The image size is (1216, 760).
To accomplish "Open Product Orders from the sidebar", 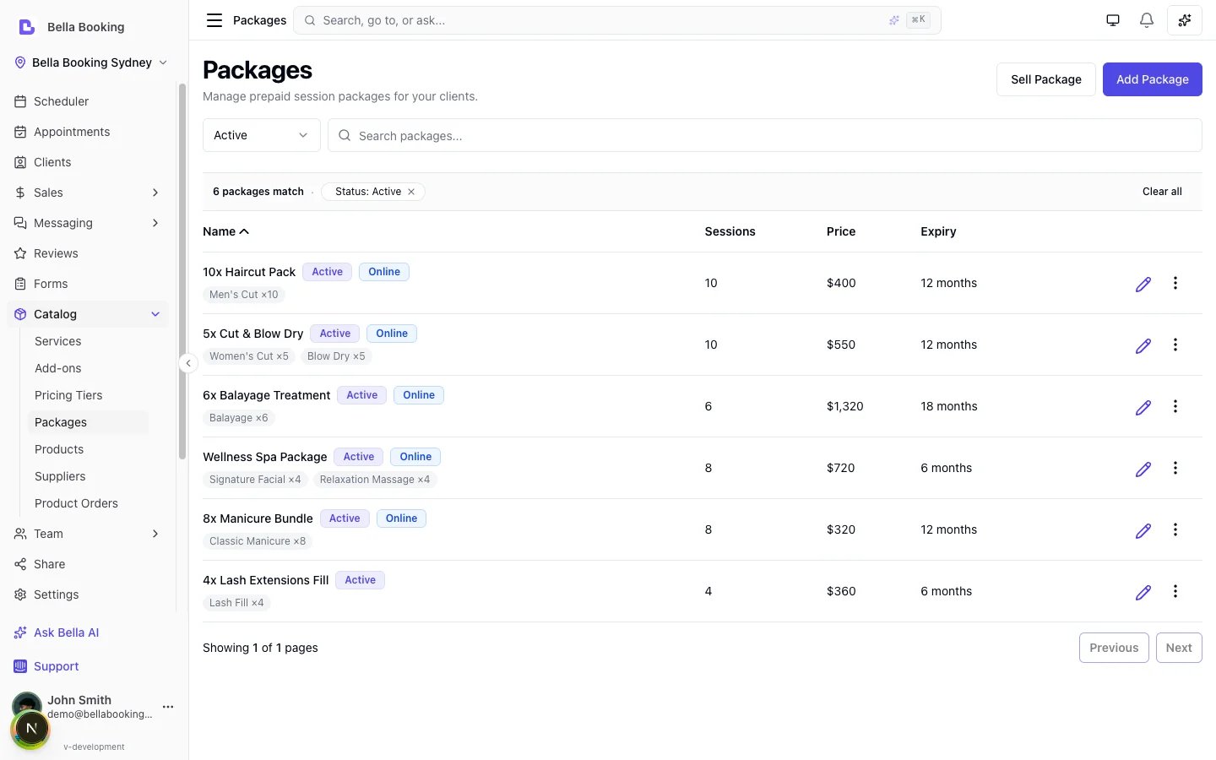I will 76,503.
